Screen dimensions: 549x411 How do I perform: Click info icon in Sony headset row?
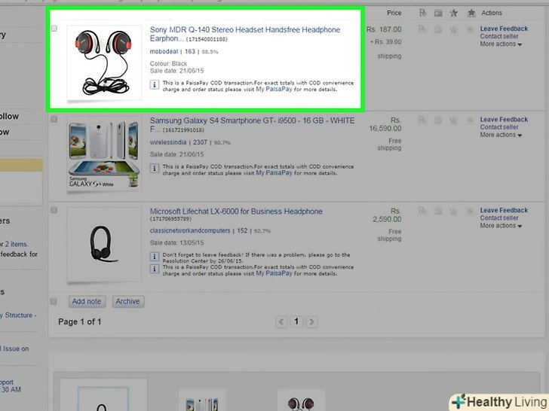pos(155,84)
